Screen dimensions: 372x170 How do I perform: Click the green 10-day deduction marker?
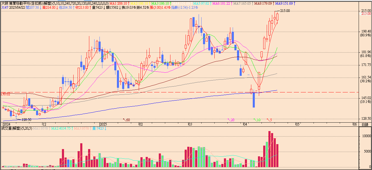pos(257,120)
